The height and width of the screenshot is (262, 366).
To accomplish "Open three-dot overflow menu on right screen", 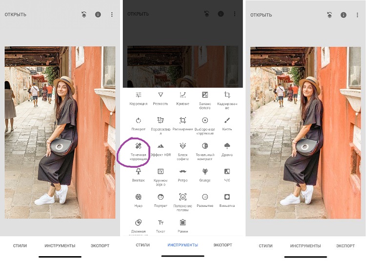I will 357,15.
